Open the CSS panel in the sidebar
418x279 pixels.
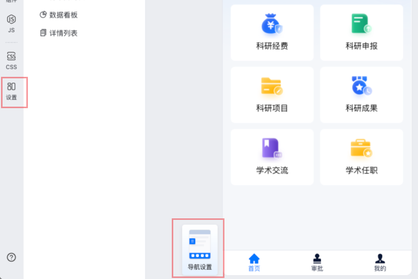tap(11, 60)
